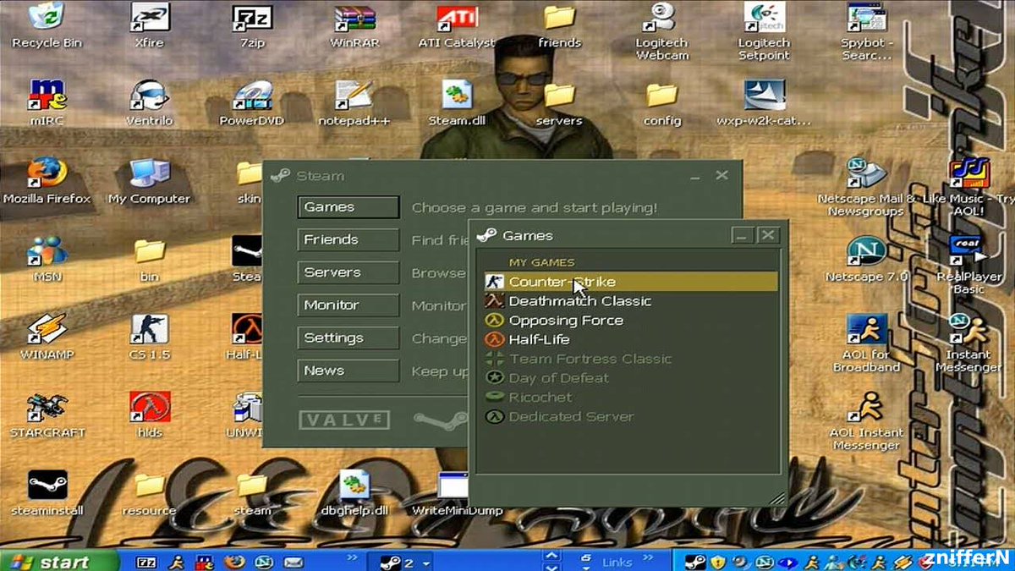
Task: Launch WinRAR from the desktop
Action: (354, 25)
